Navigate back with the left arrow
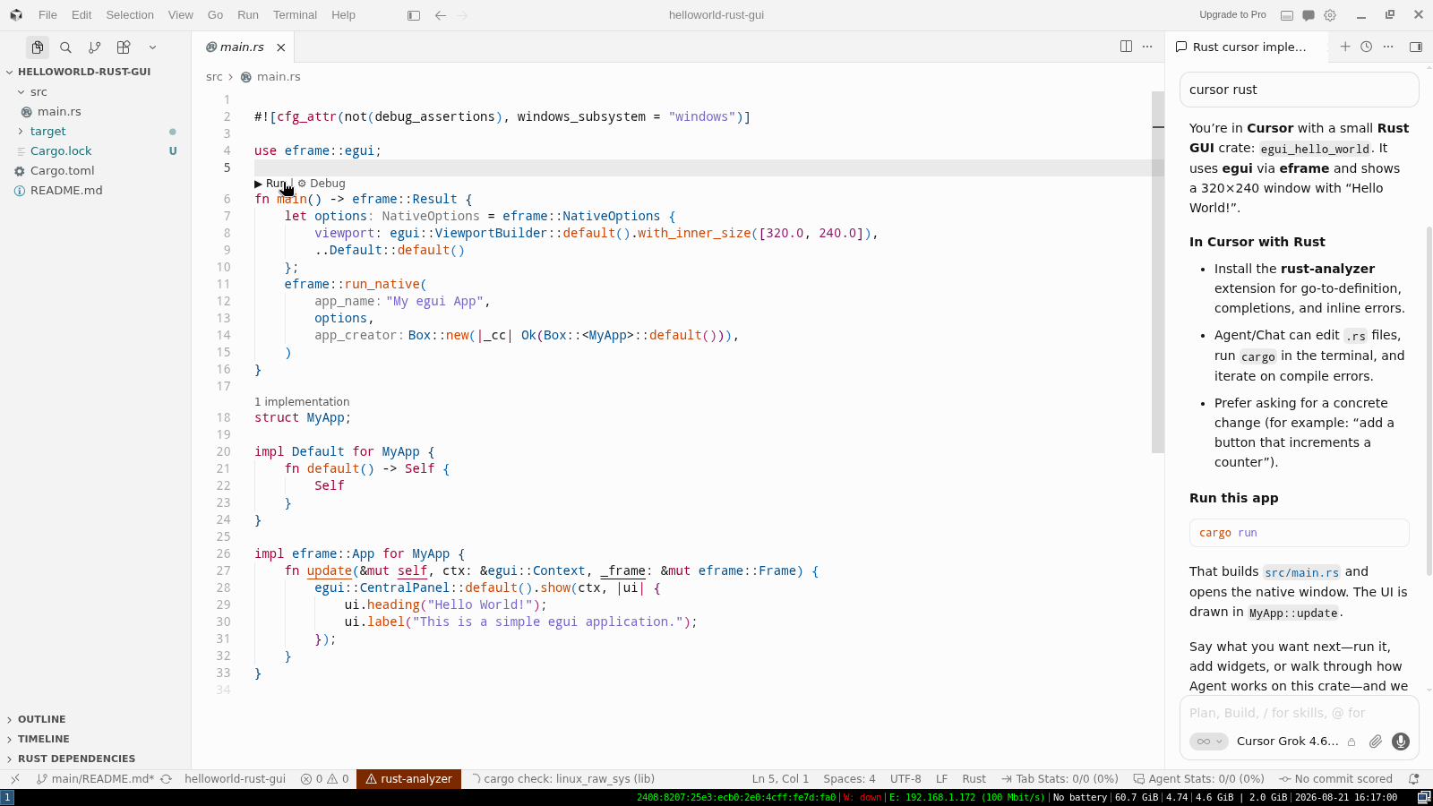1433x806 pixels. click(440, 15)
